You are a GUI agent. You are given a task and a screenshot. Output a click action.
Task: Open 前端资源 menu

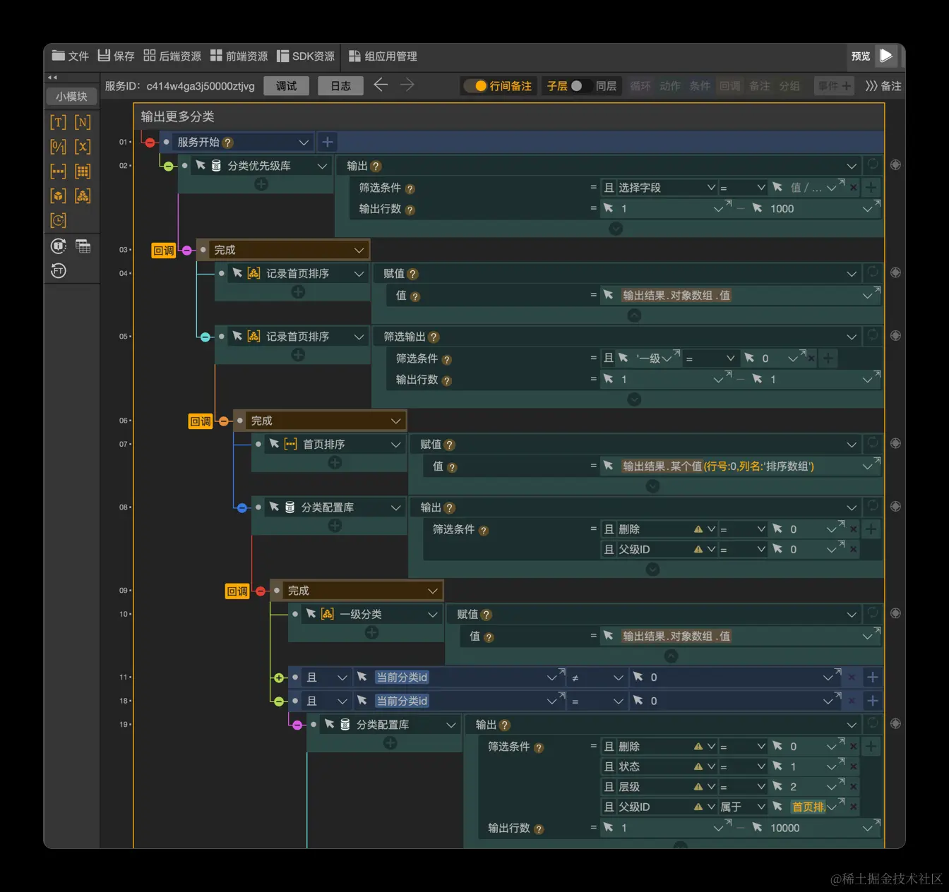pyautogui.click(x=239, y=56)
